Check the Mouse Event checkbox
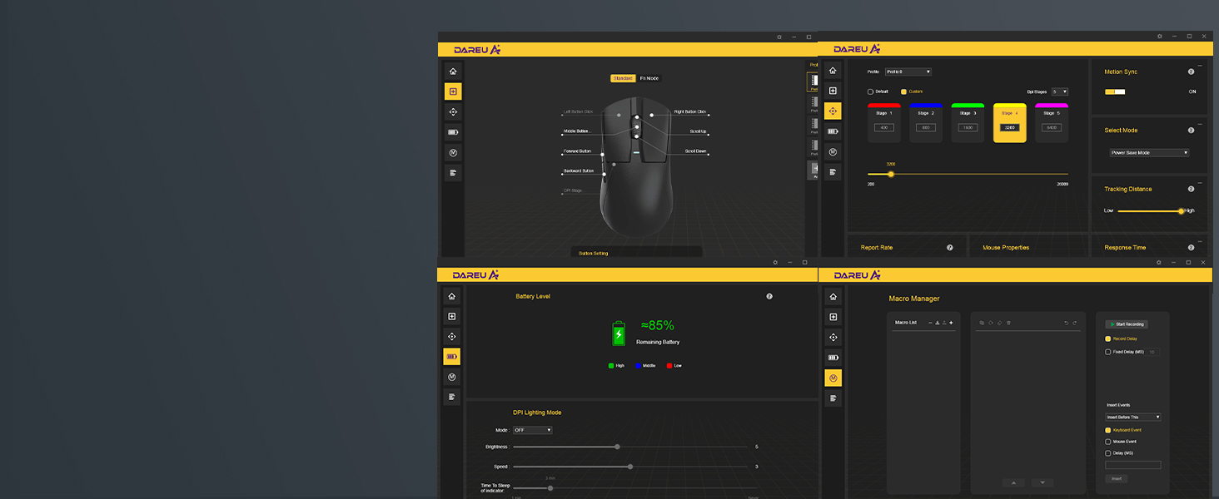 (x=1107, y=442)
